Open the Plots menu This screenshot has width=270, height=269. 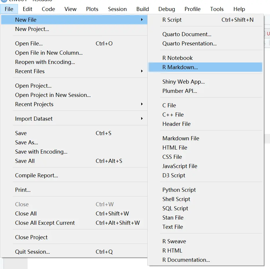[92, 9]
